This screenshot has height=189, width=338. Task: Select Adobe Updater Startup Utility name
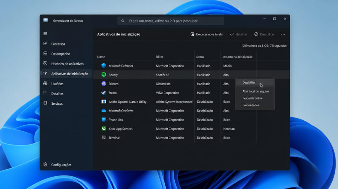coord(127,102)
